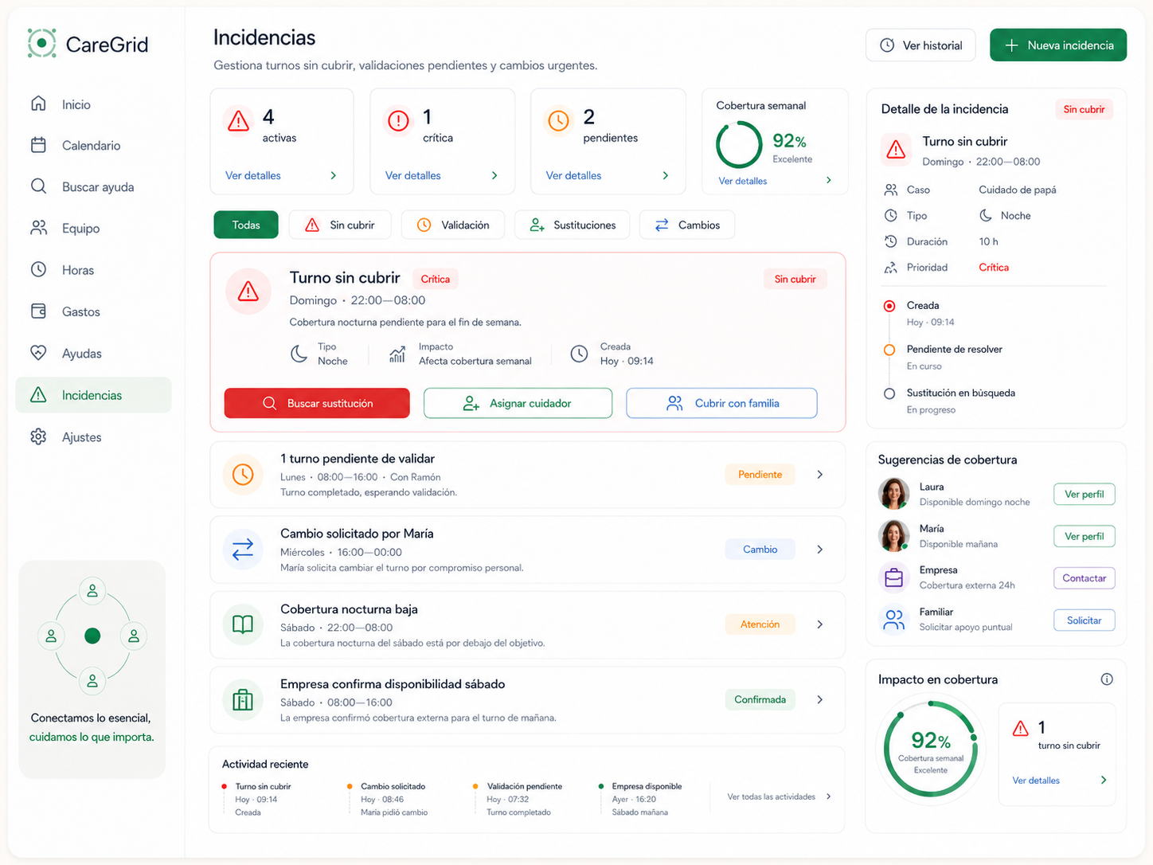
Task: Click the warning icon on the 4 activas card
Action: [238, 121]
